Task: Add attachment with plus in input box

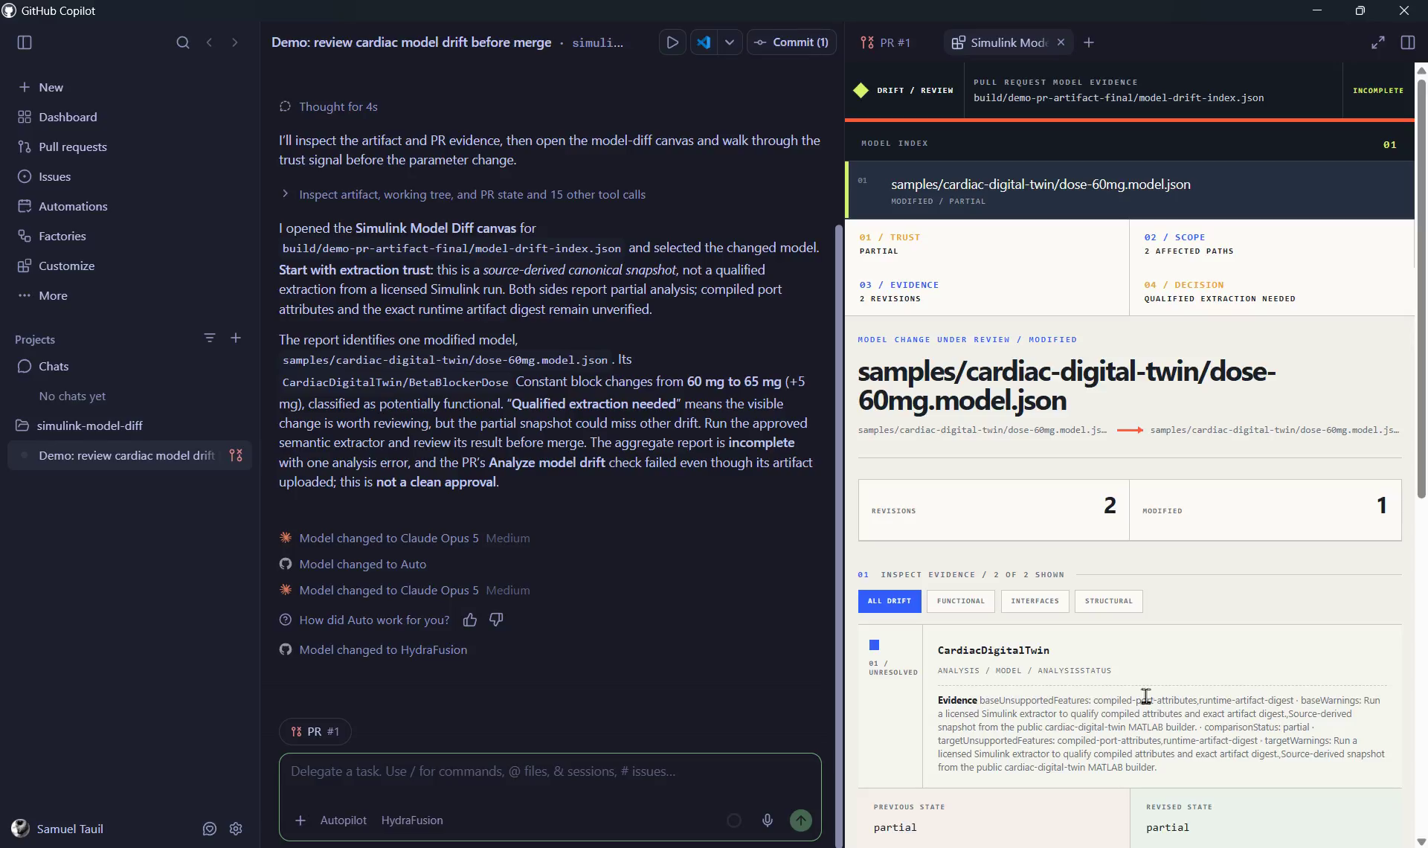Action: (300, 820)
